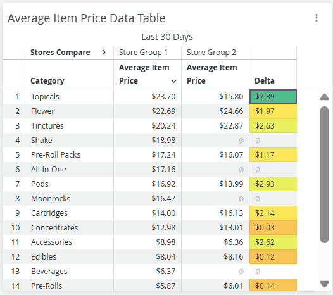Click the scroll up arrow
333x295 pixels.
[324, 97]
